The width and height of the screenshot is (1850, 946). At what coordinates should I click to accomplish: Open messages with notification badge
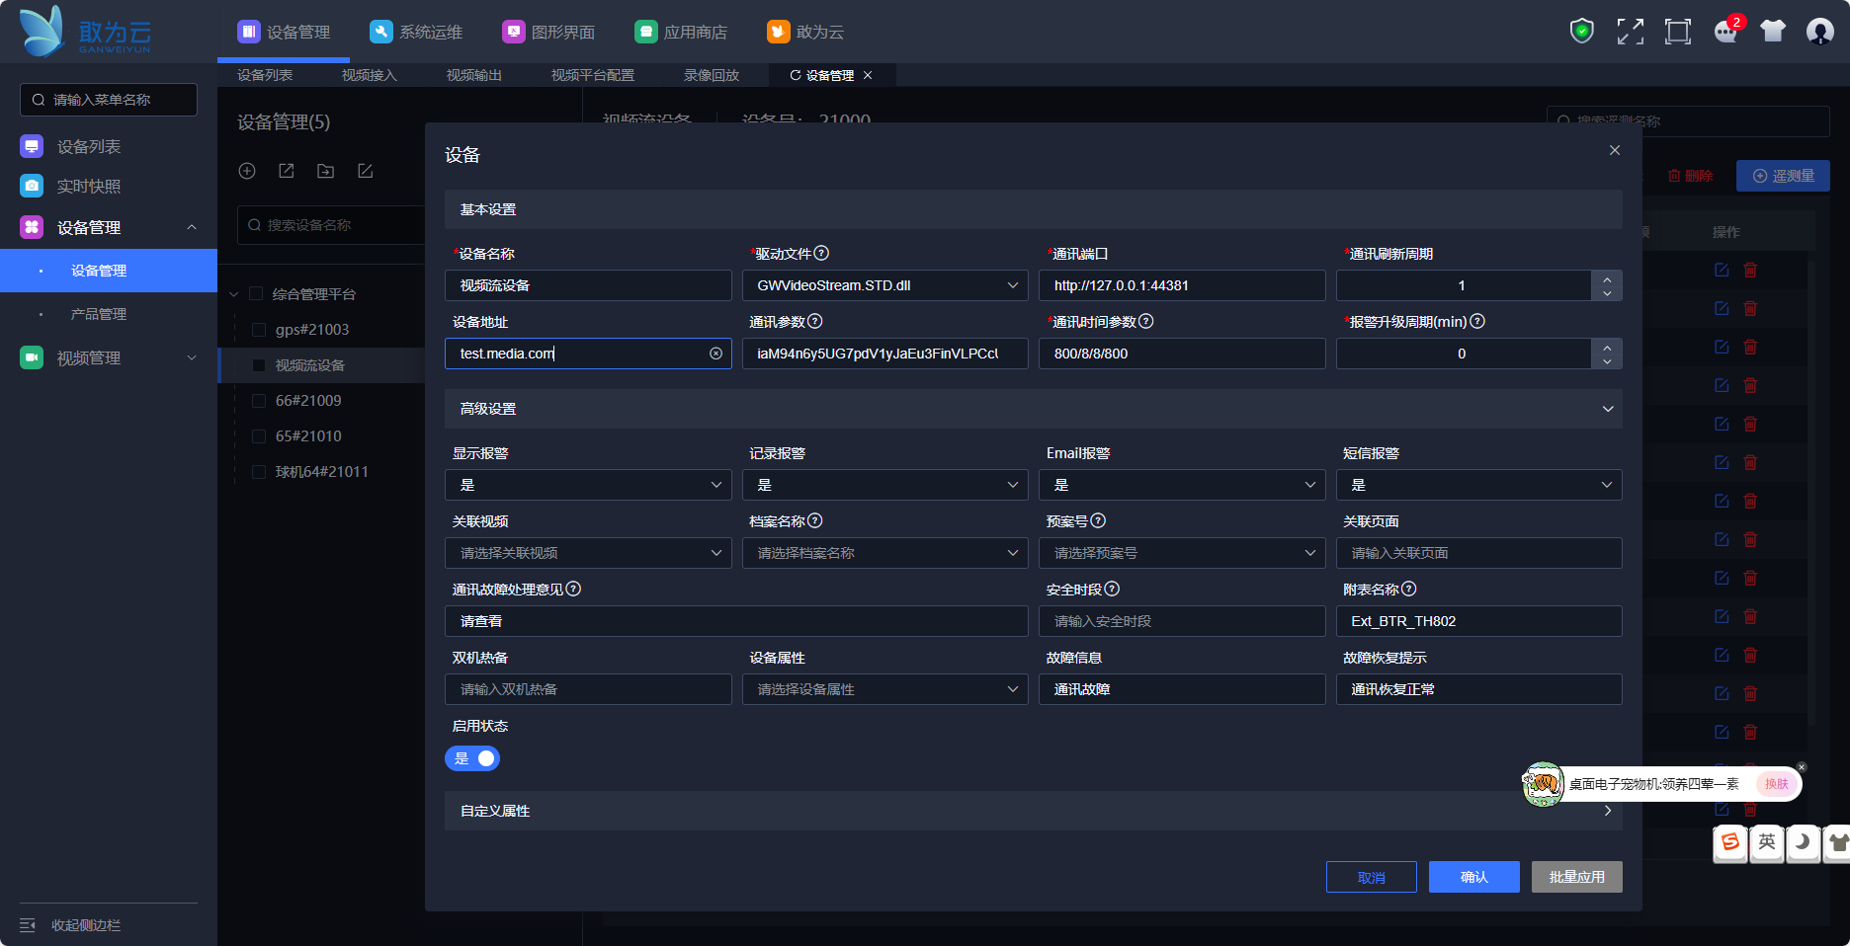click(1726, 32)
